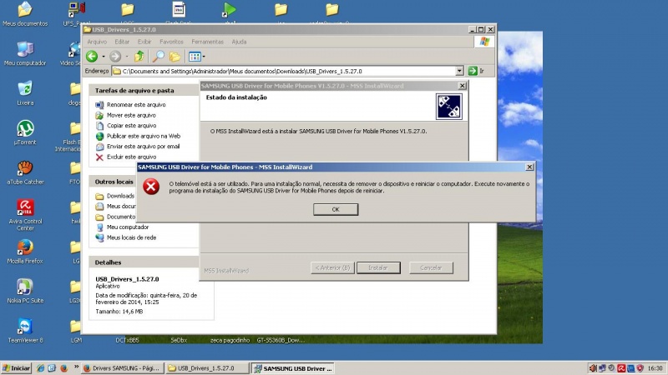This screenshot has width=668, height=375.
Task: Open Explorer search magnifier icon
Action: click(159, 56)
